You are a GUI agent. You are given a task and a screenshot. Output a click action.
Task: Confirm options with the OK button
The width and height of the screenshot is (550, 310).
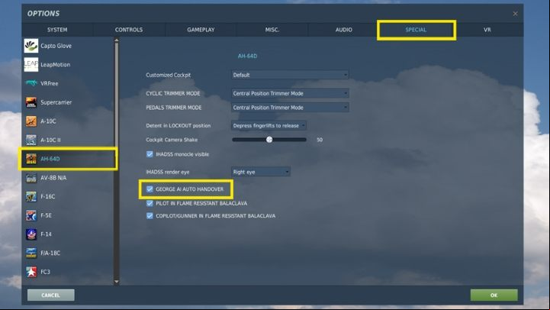point(494,295)
